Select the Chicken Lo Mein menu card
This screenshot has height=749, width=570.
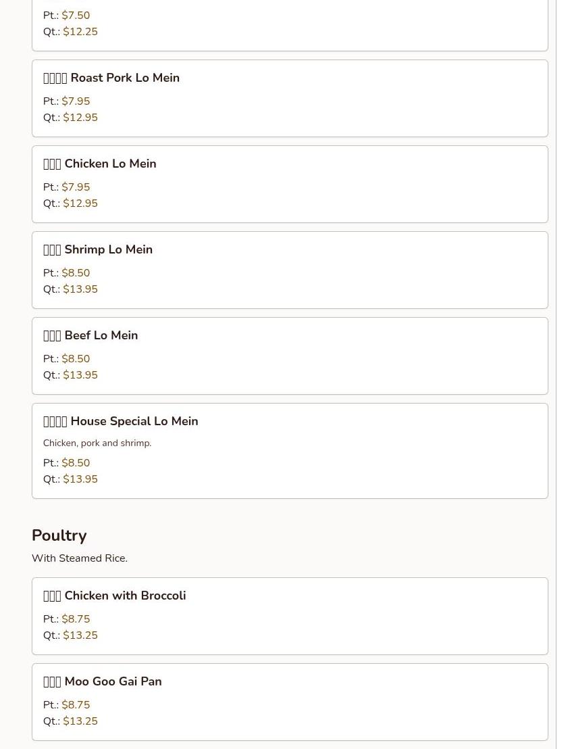point(290,184)
